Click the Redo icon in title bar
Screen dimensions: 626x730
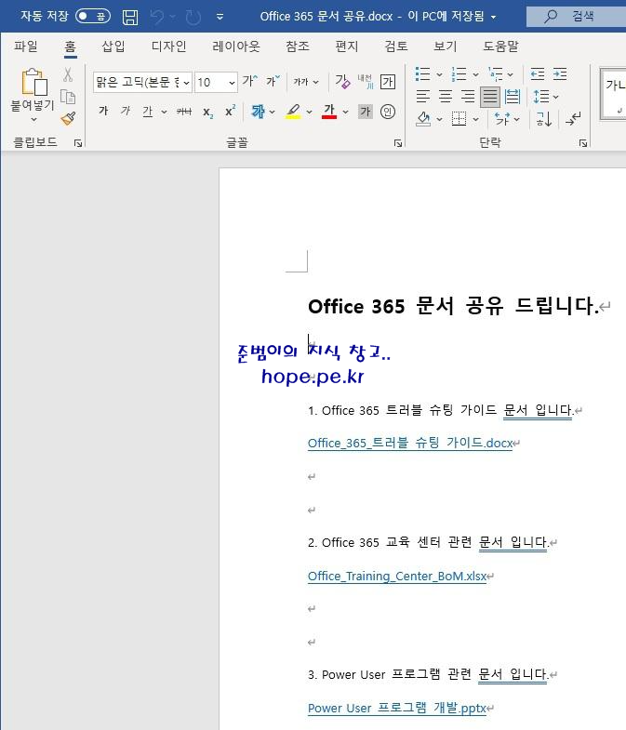pos(193,18)
